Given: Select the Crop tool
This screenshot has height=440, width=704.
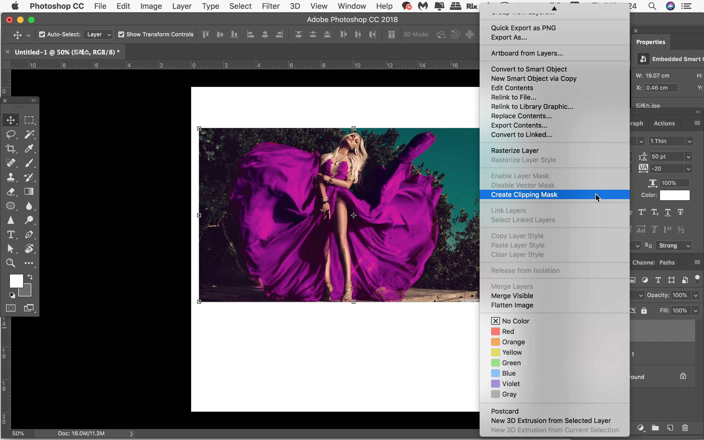Looking at the screenshot, I should point(11,149).
